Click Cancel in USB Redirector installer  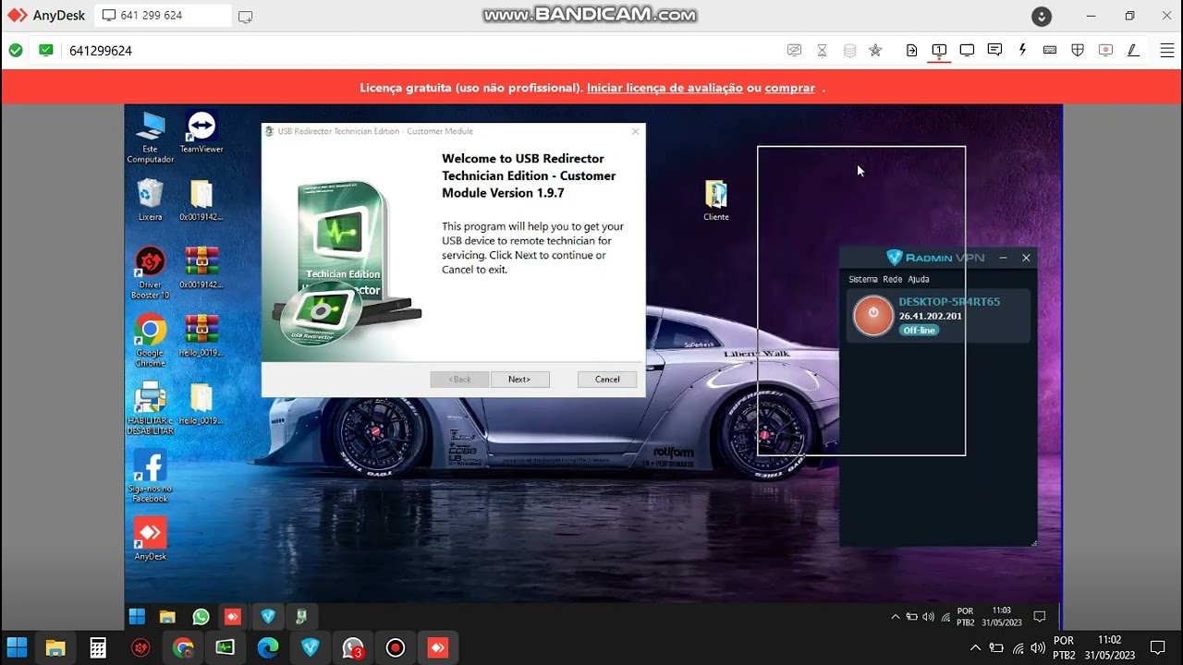pos(607,380)
